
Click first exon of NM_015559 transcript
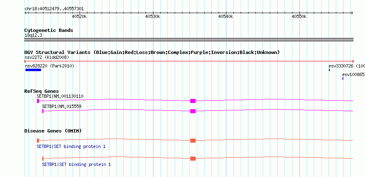pyautogui.click(x=43, y=111)
